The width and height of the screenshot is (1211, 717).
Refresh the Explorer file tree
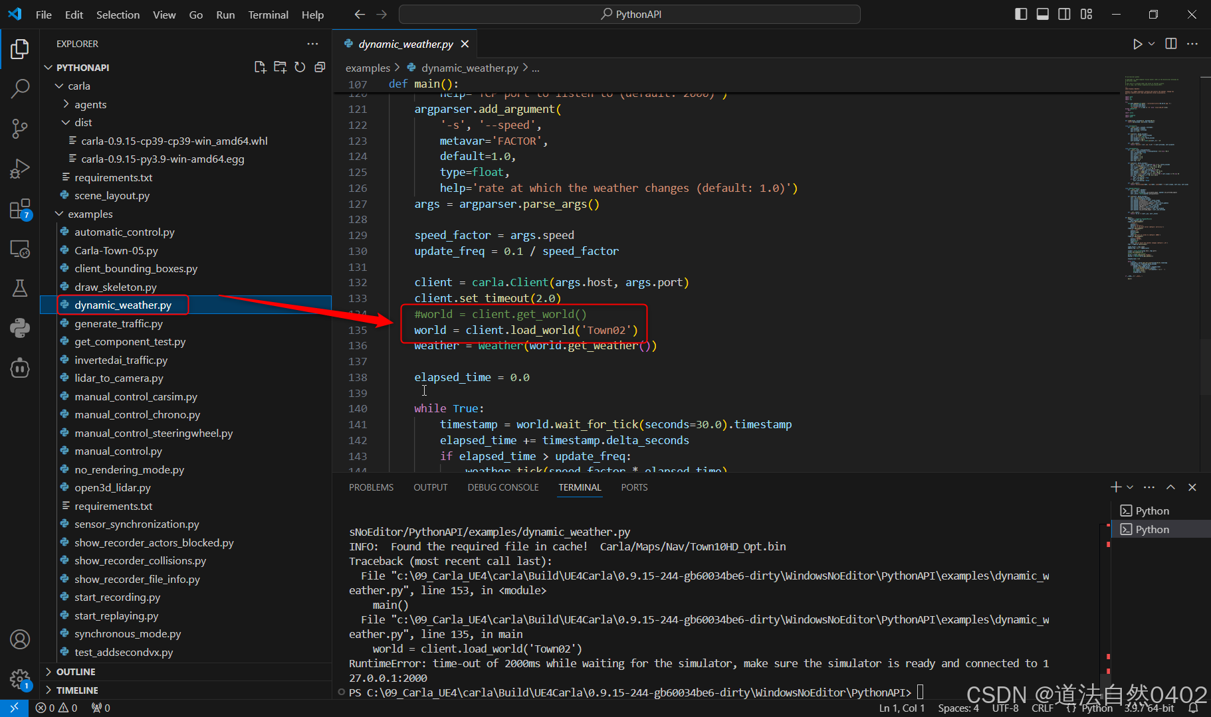tap(300, 67)
